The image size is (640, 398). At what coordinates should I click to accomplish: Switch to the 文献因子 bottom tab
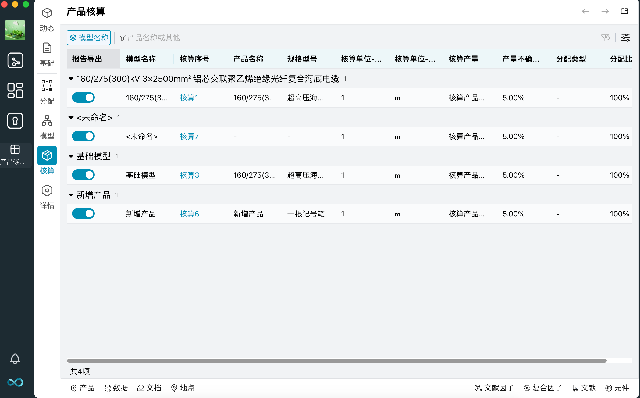494,388
